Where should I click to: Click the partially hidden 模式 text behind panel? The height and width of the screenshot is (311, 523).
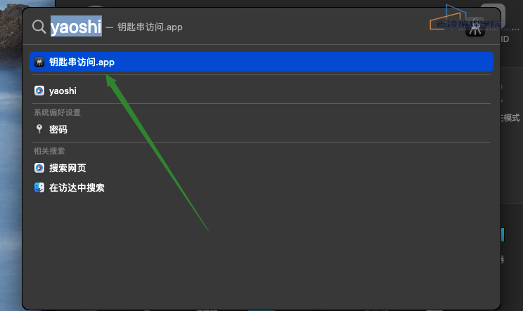pyautogui.click(x=511, y=117)
